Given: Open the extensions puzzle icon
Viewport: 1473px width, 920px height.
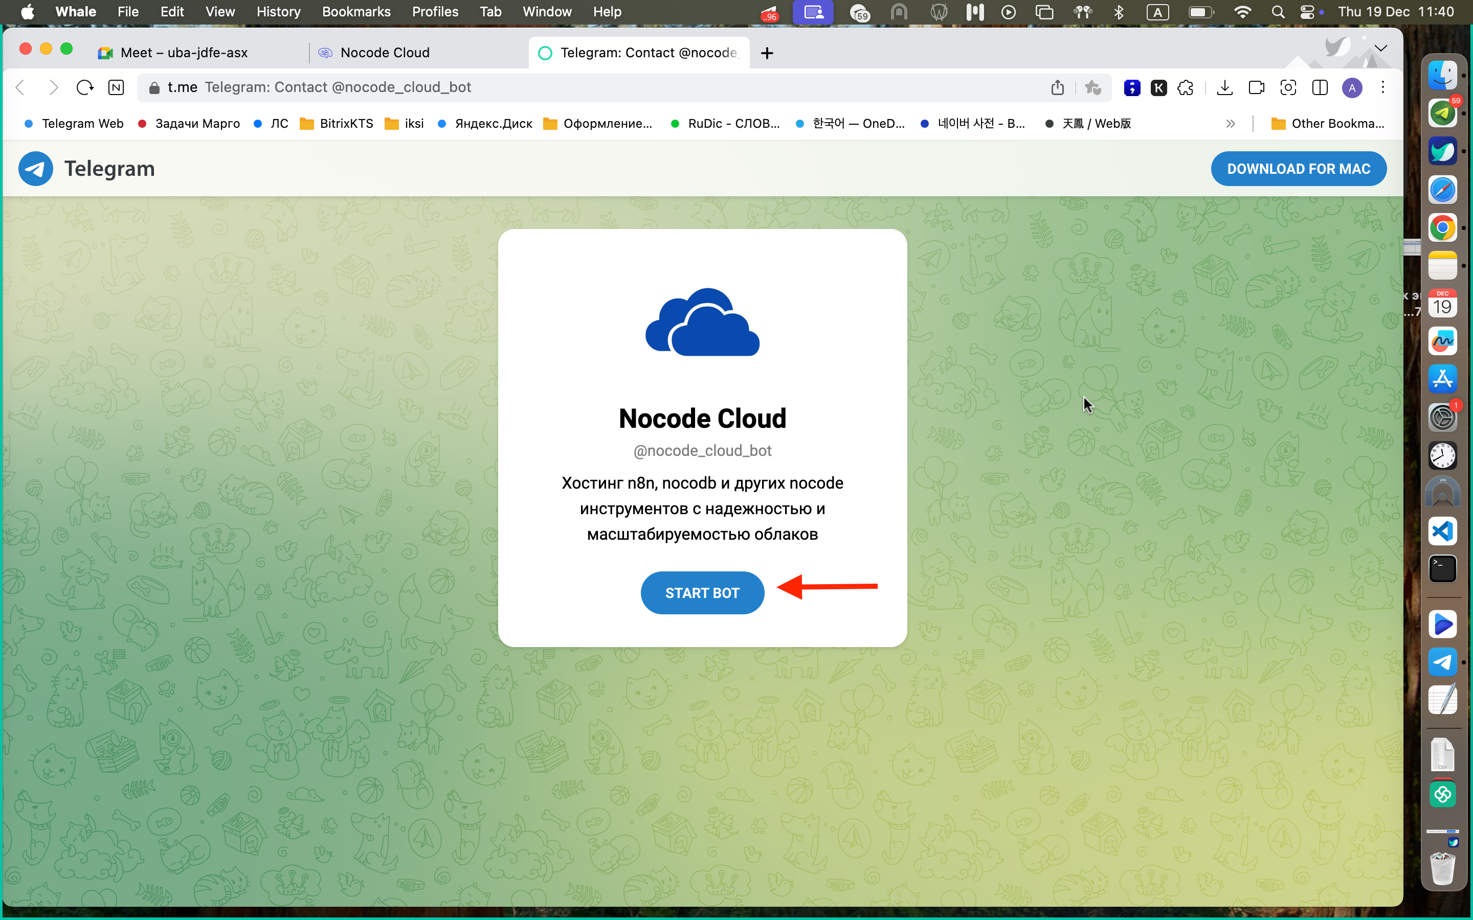Looking at the screenshot, I should (x=1186, y=87).
